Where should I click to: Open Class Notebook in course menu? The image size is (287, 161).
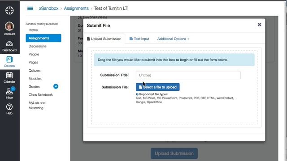(41, 94)
